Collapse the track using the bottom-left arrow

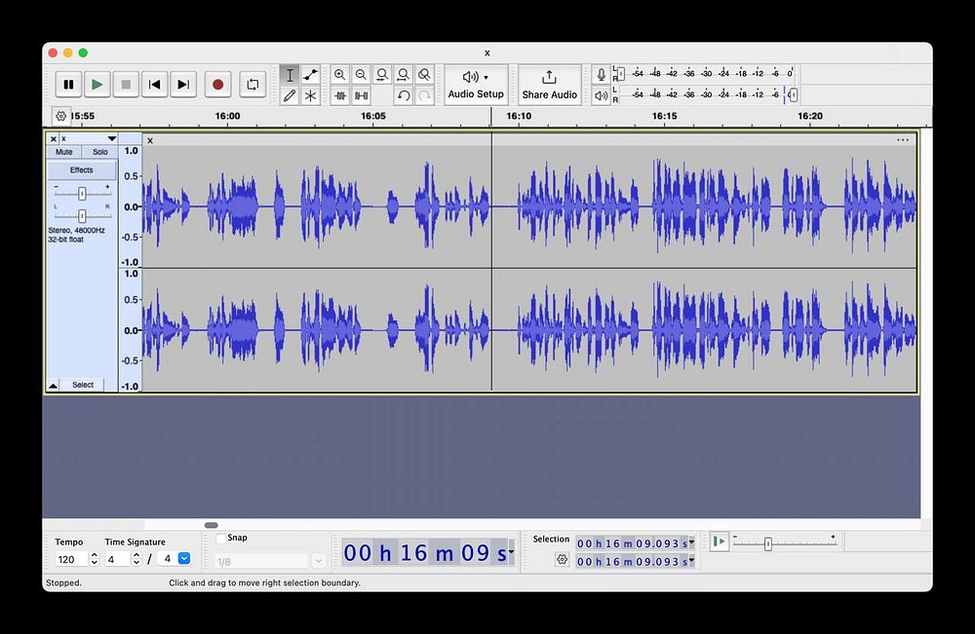click(54, 386)
